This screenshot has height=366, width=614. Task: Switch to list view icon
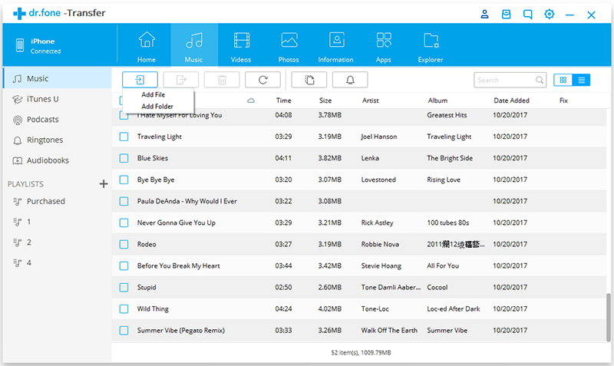coord(581,80)
